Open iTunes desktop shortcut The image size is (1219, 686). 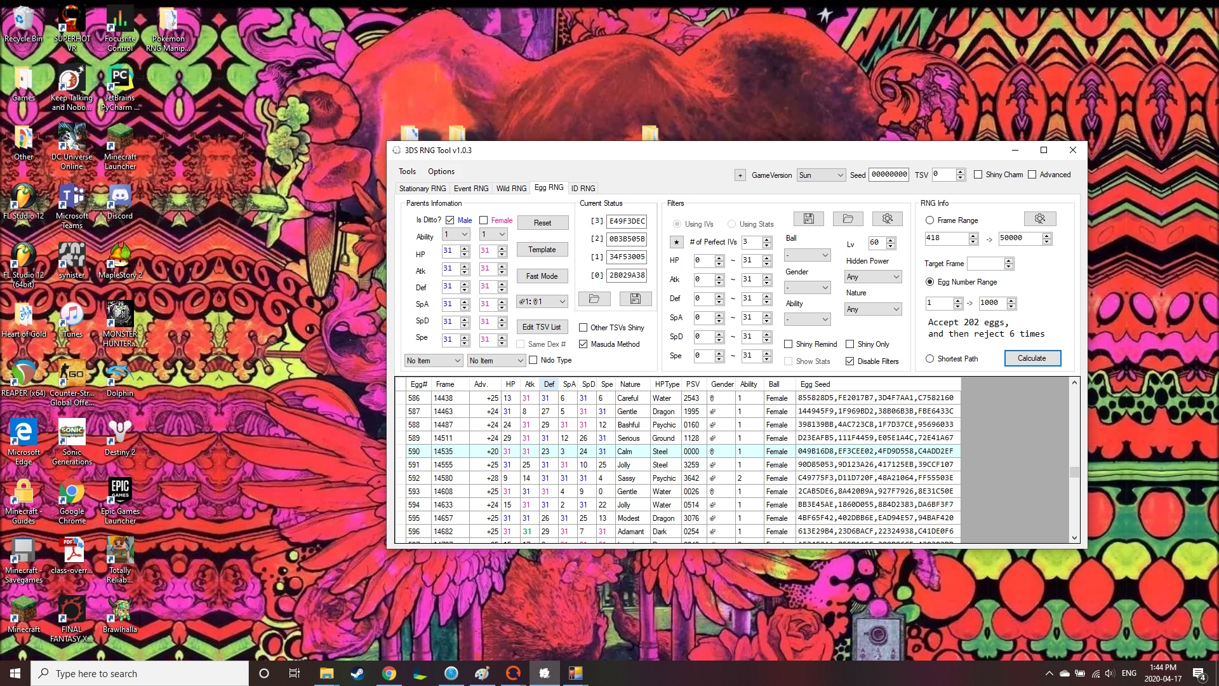(x=72, y=320)
